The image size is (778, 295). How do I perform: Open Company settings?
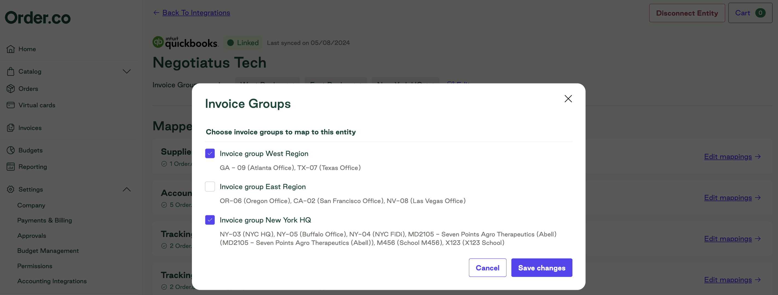pyautogui.click(x=31, y=205)
